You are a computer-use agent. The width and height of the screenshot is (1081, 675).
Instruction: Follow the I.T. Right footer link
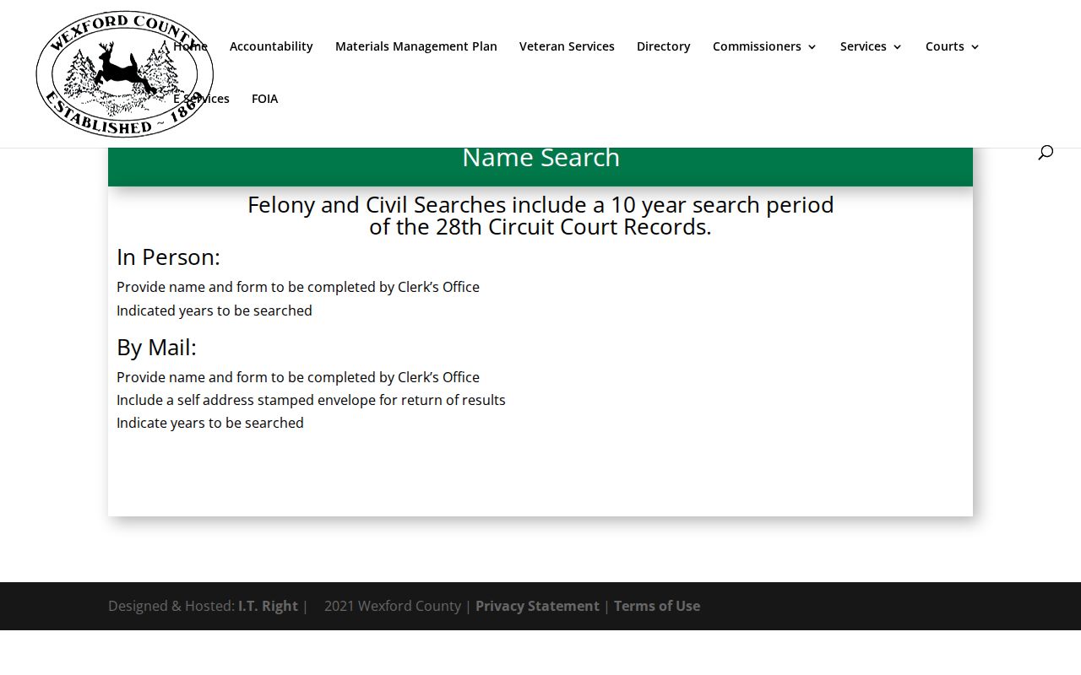pyautogui.click(x=268, y=606)
